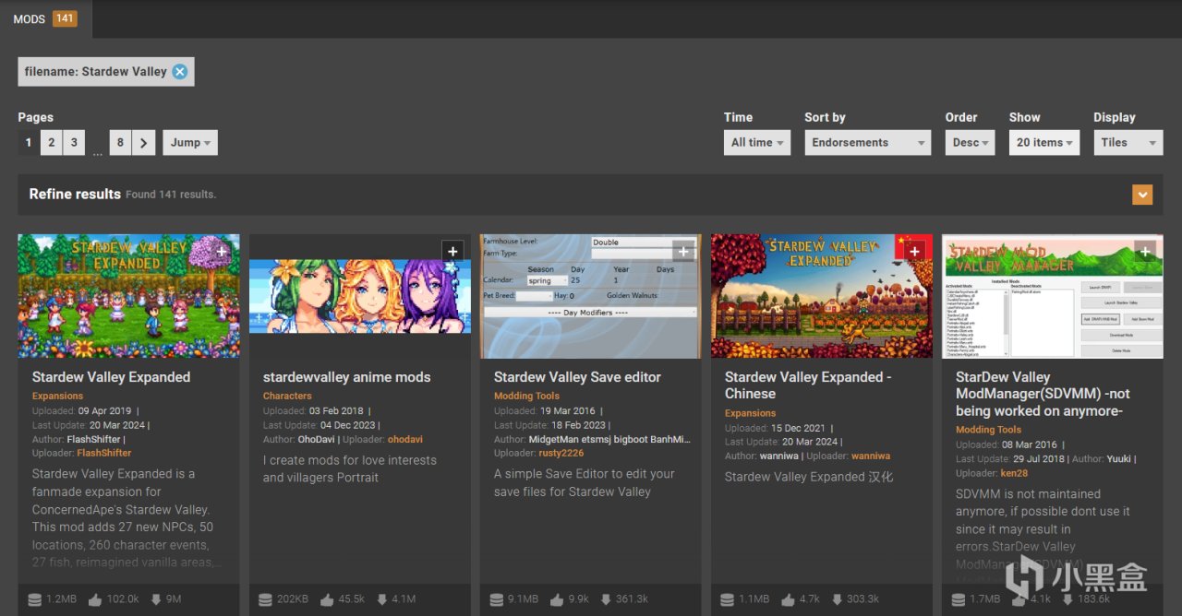Image resolution: width=1182 pixels, height=616 pixels.
Task: Open Show 20 items dropdown
Action: [x=1044, y=142]
